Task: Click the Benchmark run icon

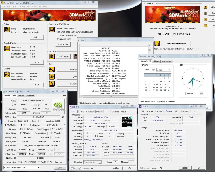Action: click(52, 69)
